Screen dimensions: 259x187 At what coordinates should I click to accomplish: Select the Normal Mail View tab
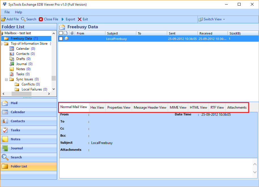point(74,107)
